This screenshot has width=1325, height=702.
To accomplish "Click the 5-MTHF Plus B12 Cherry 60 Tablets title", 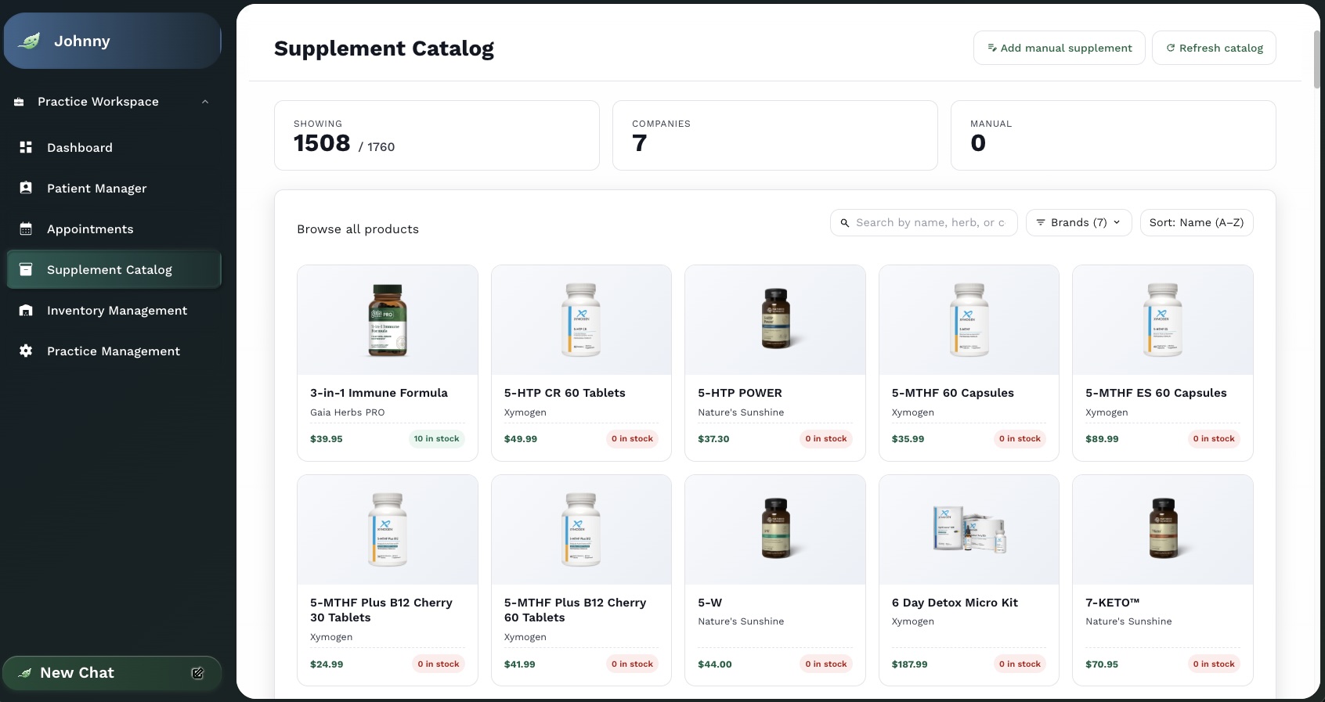I will 576,610.
